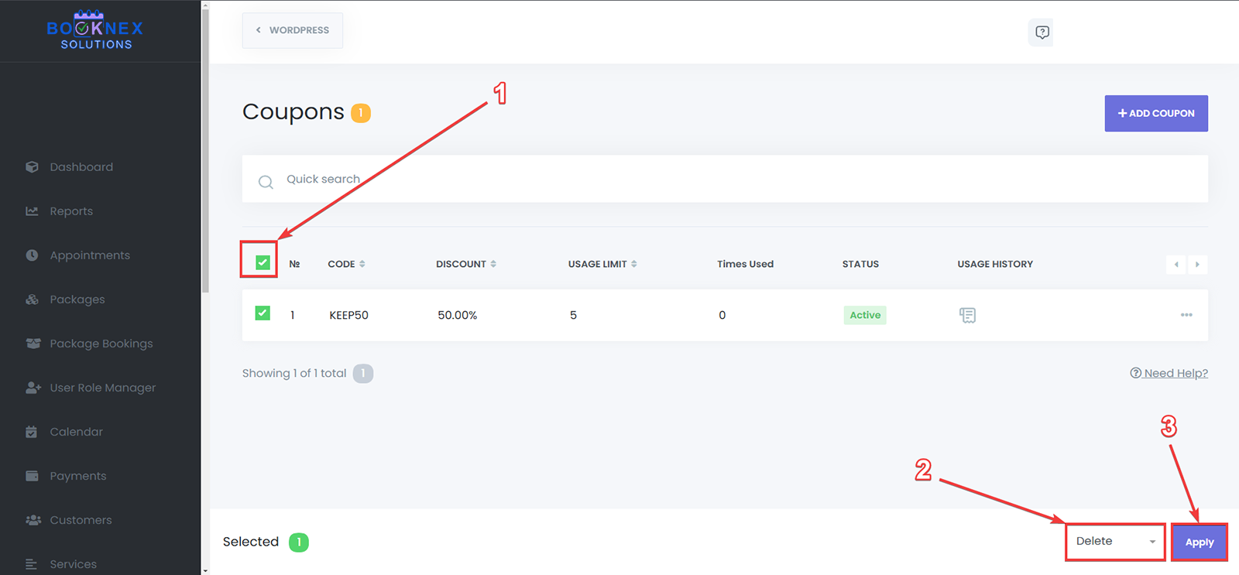Toggle the select-all checkbox in table header
The width and height of the screenshot is (1239, 575).
[x=263, y=263]
